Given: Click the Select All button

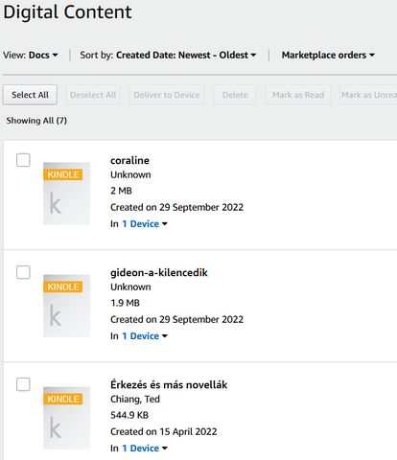Looking at the screenshot, I should (x=30, y=95).
